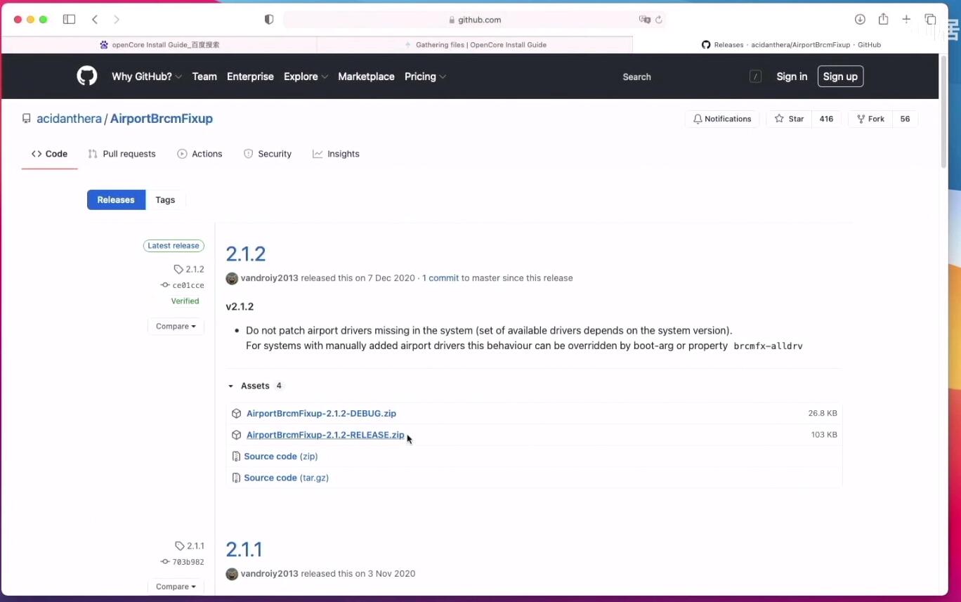The width and height of the screenshot is (961, 602).
Task: Open the 1 commit link
Action: click(x=440, y=278)
